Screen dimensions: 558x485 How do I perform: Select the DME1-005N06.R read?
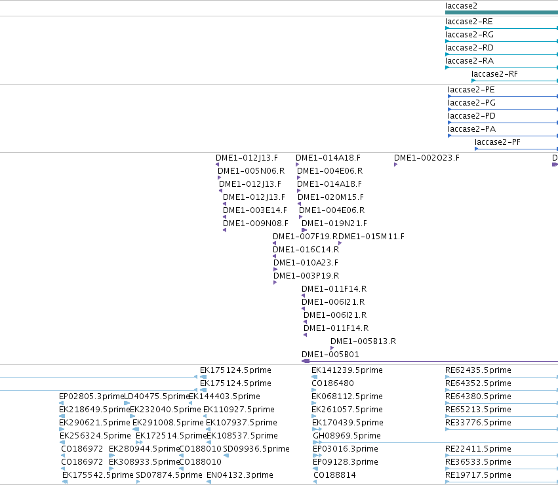point(251,171)
